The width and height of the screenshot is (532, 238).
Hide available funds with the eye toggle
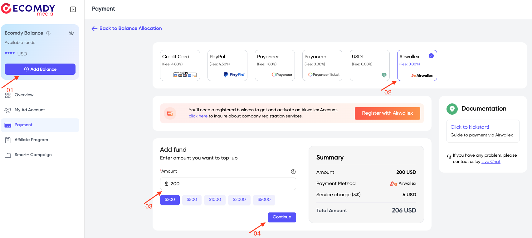pos(71,33)
